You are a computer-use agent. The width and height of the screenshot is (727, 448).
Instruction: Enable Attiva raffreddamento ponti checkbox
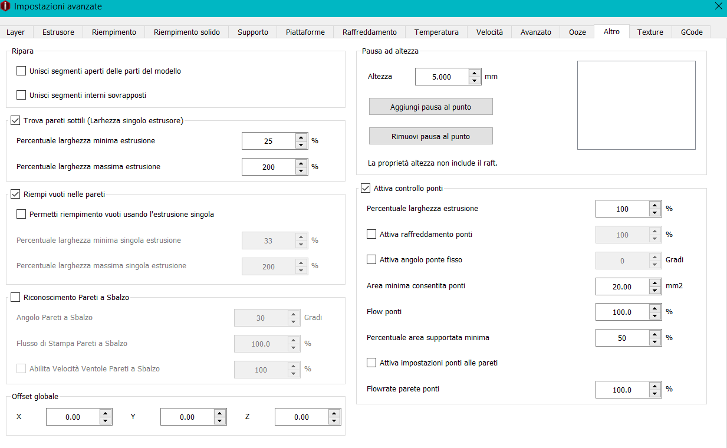pyautogui.click(x=371, y=235)
